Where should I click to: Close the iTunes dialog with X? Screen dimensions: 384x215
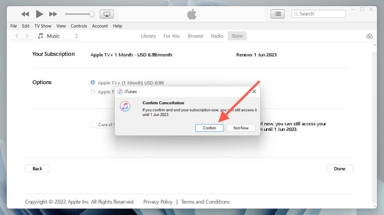pyautogui.click(x=254, y=92)
